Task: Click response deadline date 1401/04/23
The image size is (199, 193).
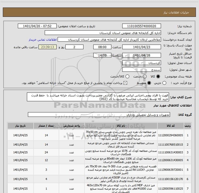Action: pos(142,47)
